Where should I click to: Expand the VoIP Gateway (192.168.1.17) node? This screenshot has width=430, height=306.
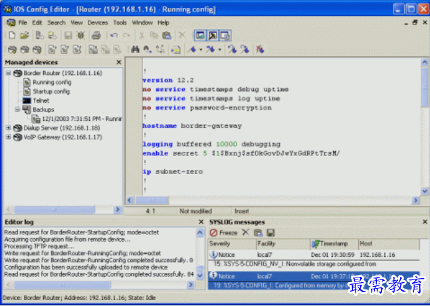click(8, 137)
